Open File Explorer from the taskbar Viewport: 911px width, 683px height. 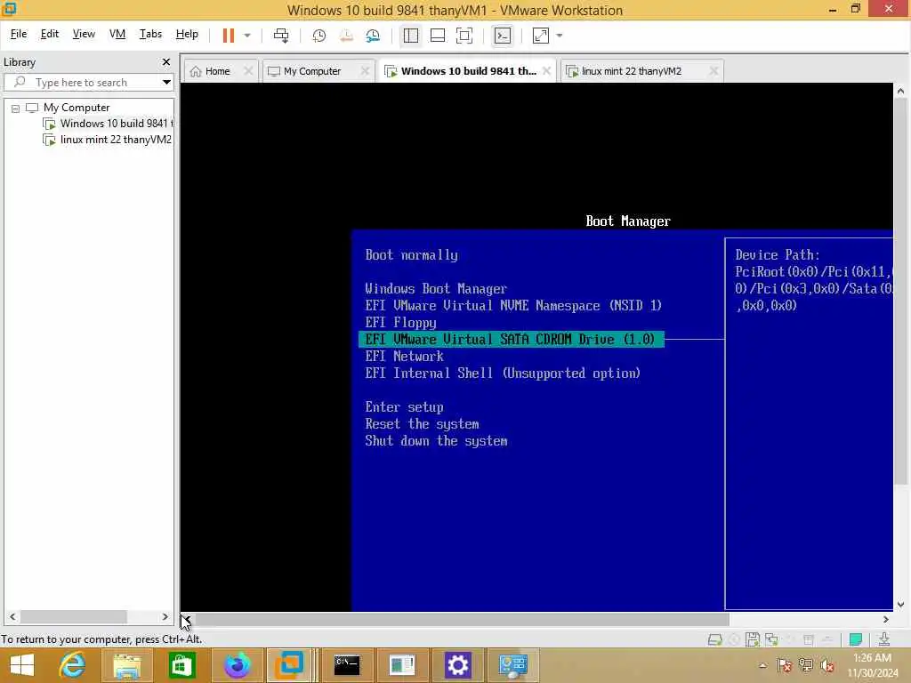click(127, 665)
